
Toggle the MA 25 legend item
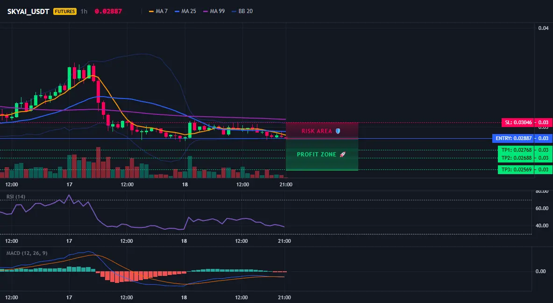(185, 11)
